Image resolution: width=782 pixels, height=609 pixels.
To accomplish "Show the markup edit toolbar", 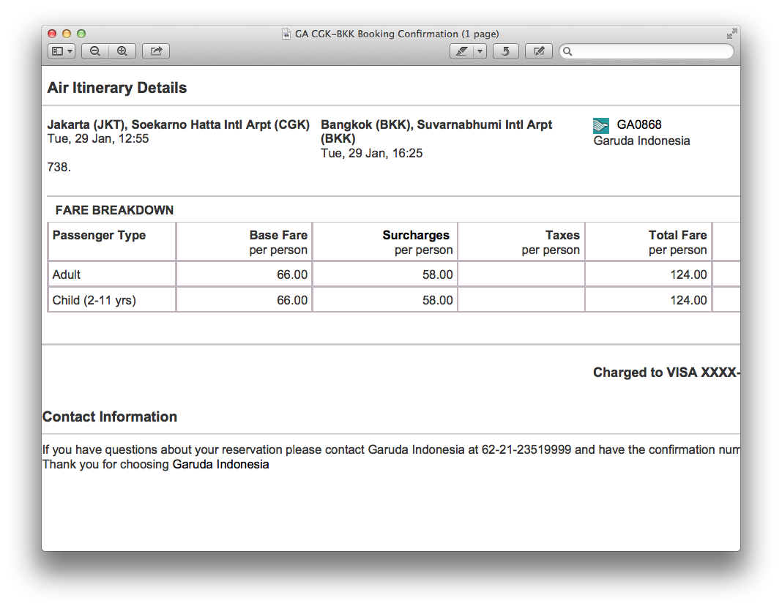I will coord(539,51).
